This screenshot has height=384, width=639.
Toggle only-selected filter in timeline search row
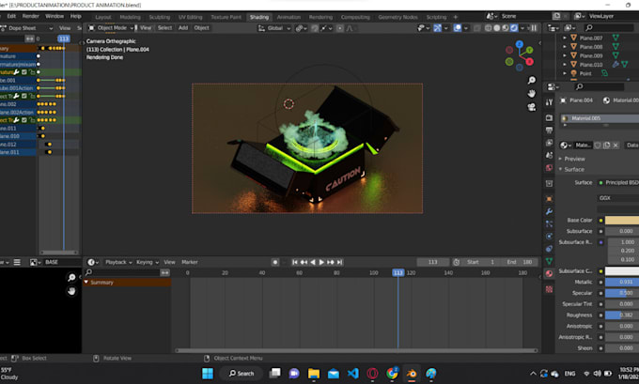pyautogui.click(x=164, y=272)
